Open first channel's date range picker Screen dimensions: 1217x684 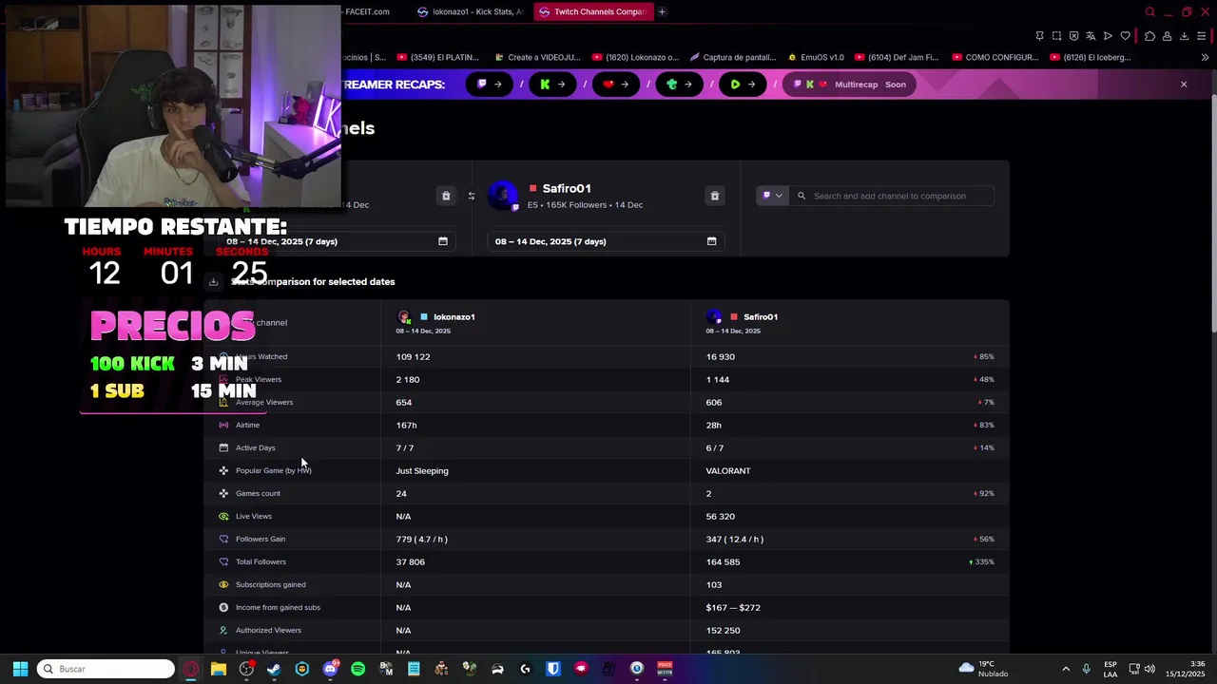click(337, 241)
